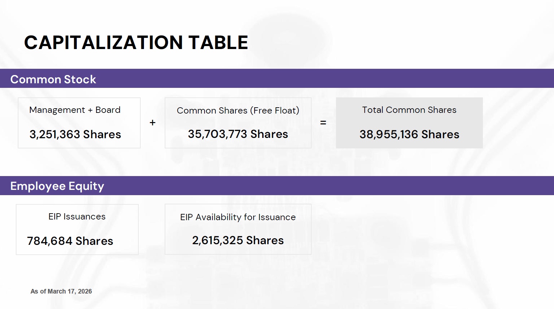The image size is (554, 309).
Task: Click the EIP Availability for Issuance label
Action: [238, 217]
